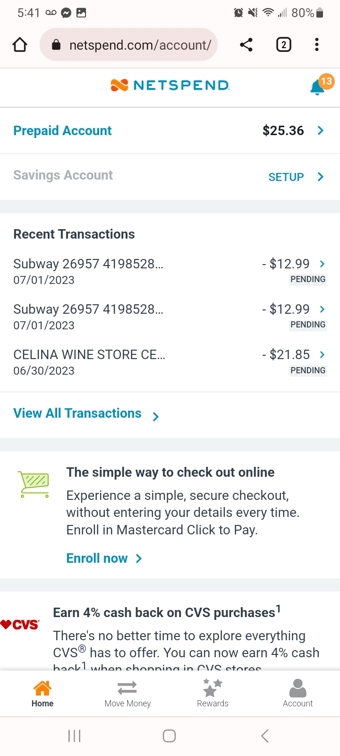Click View All Transactions link
This screenshot has height=756, width=340.
pos(78,413)
